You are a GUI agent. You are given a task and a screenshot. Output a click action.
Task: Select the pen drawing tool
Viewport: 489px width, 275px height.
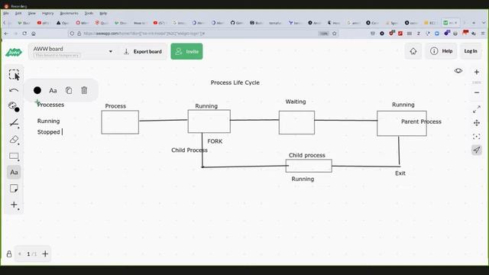(x=14, y=123)
